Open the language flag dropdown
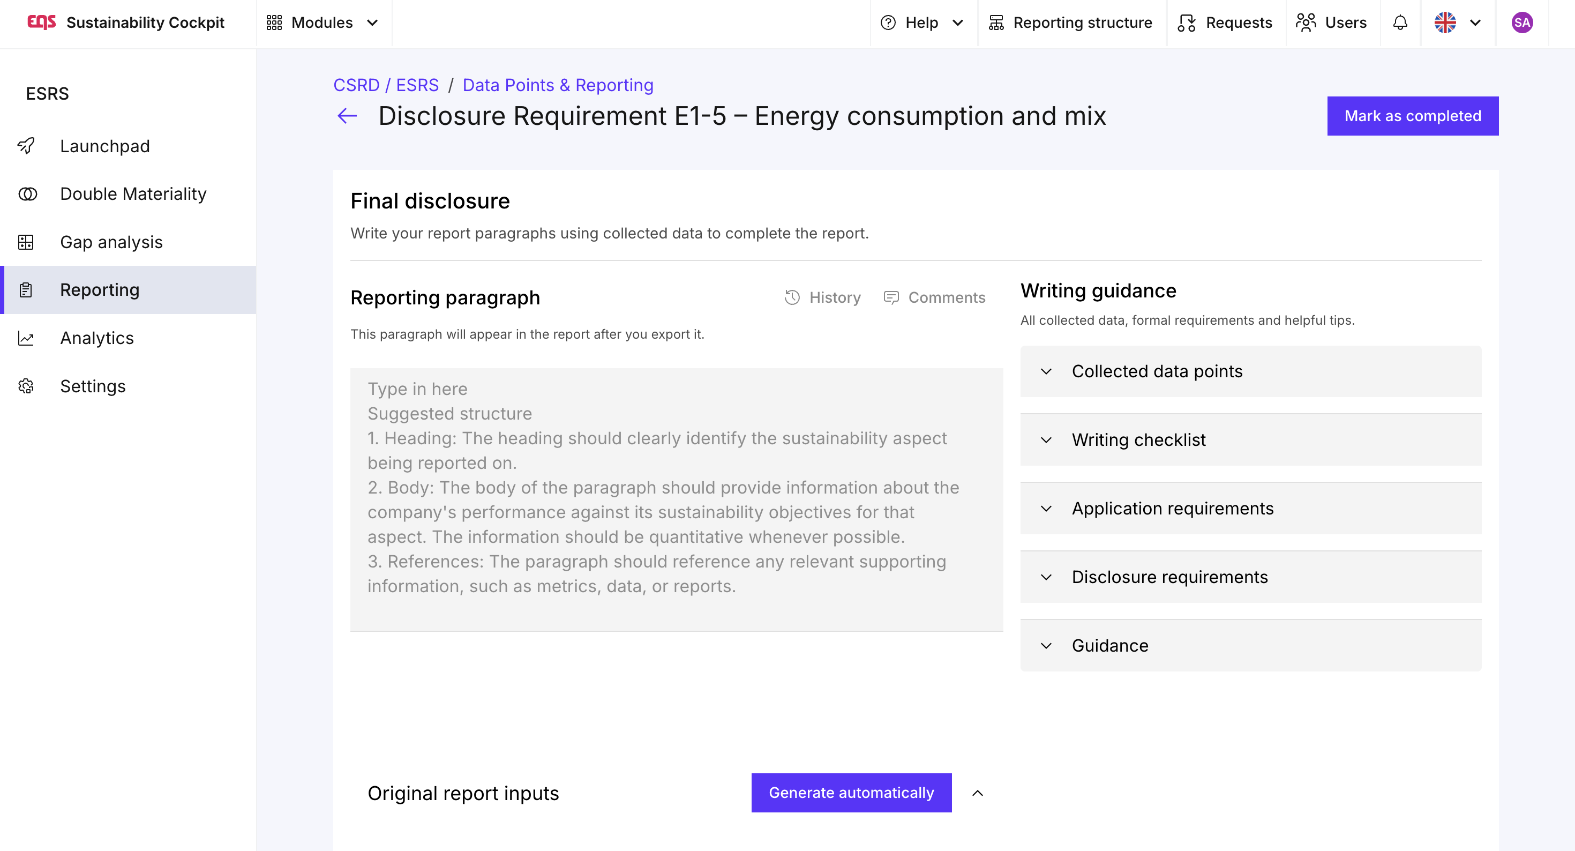Image resolution: width=1575 pixels, height=851 pixels. pyautogui.click(x=1457, y=23)
